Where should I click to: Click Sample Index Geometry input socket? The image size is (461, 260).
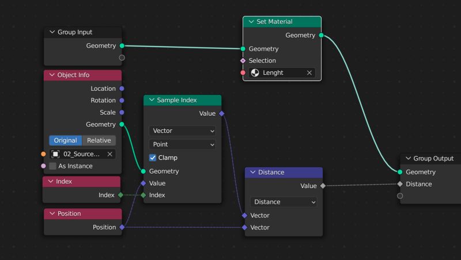coord(143,171)
